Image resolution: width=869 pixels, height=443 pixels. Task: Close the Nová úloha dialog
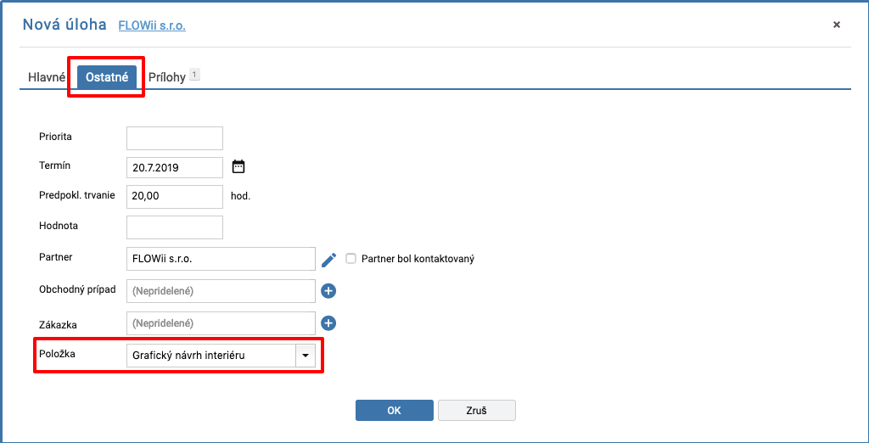click(837, 25)
